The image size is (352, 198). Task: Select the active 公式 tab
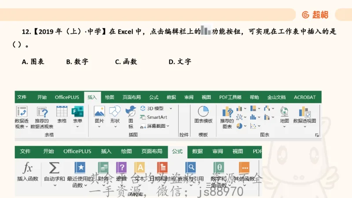pos(177,151)
